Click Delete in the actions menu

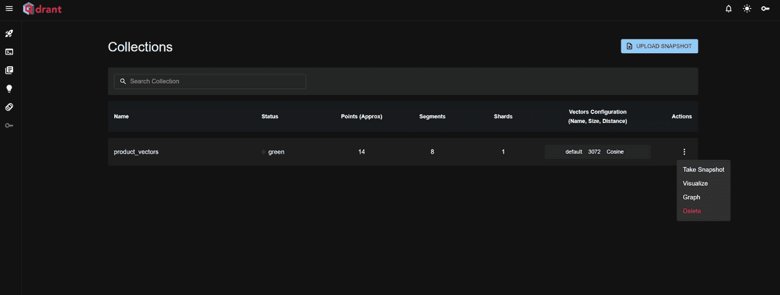(692, 211)
